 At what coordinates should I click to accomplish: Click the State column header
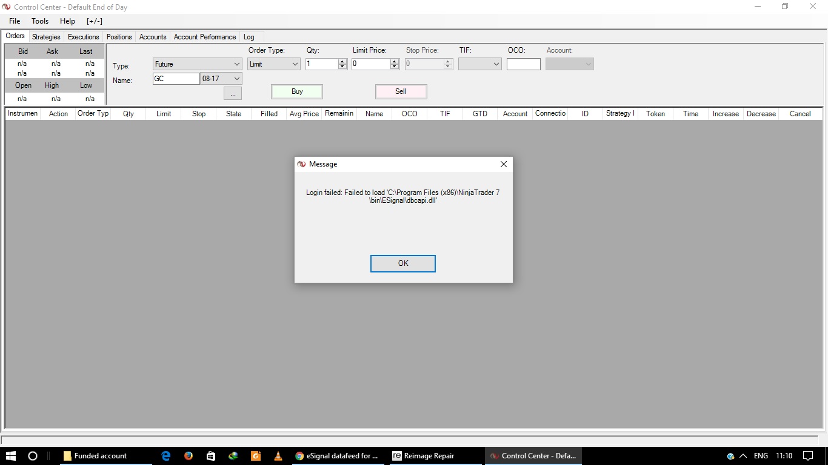click(234, 114)
